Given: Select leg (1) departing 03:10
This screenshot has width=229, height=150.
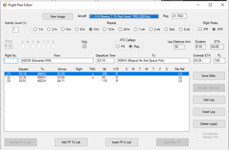Looking at the screenshot, I should pyautogui.click(x=97, y=74).
